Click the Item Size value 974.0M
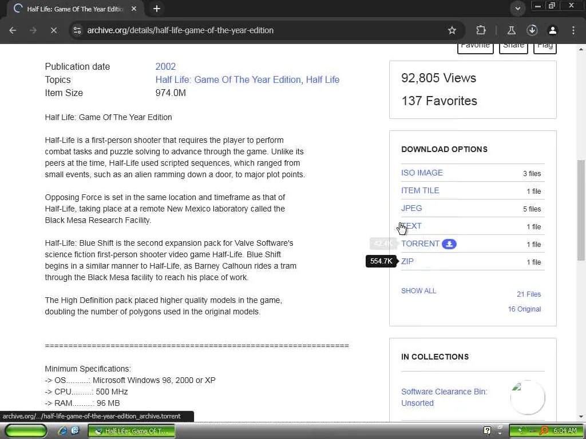Image resolution: width=586 pixels, height=439 pixels. click(x=171, y=93)
